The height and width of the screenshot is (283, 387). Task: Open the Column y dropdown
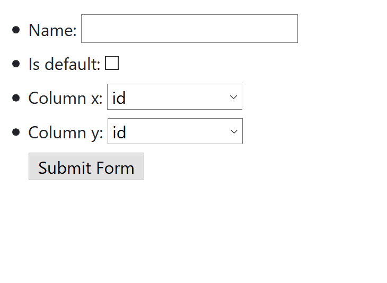coord(175,131)
